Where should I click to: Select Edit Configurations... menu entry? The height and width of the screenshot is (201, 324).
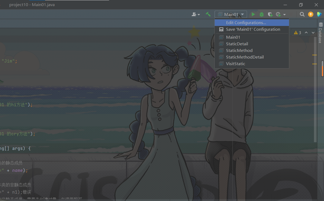pos(252,23)
